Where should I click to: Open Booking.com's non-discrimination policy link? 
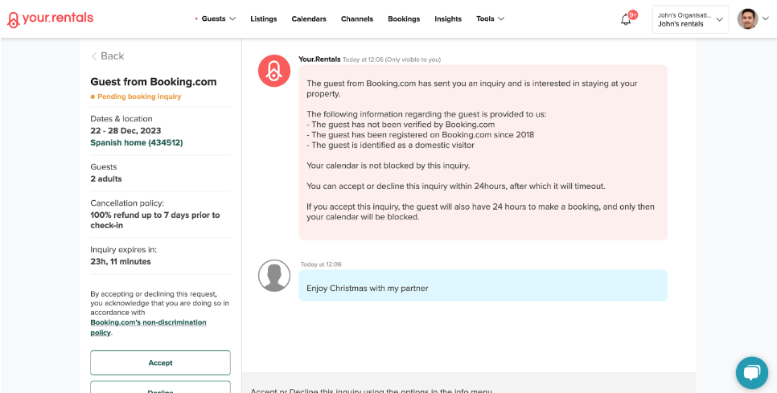148,327
